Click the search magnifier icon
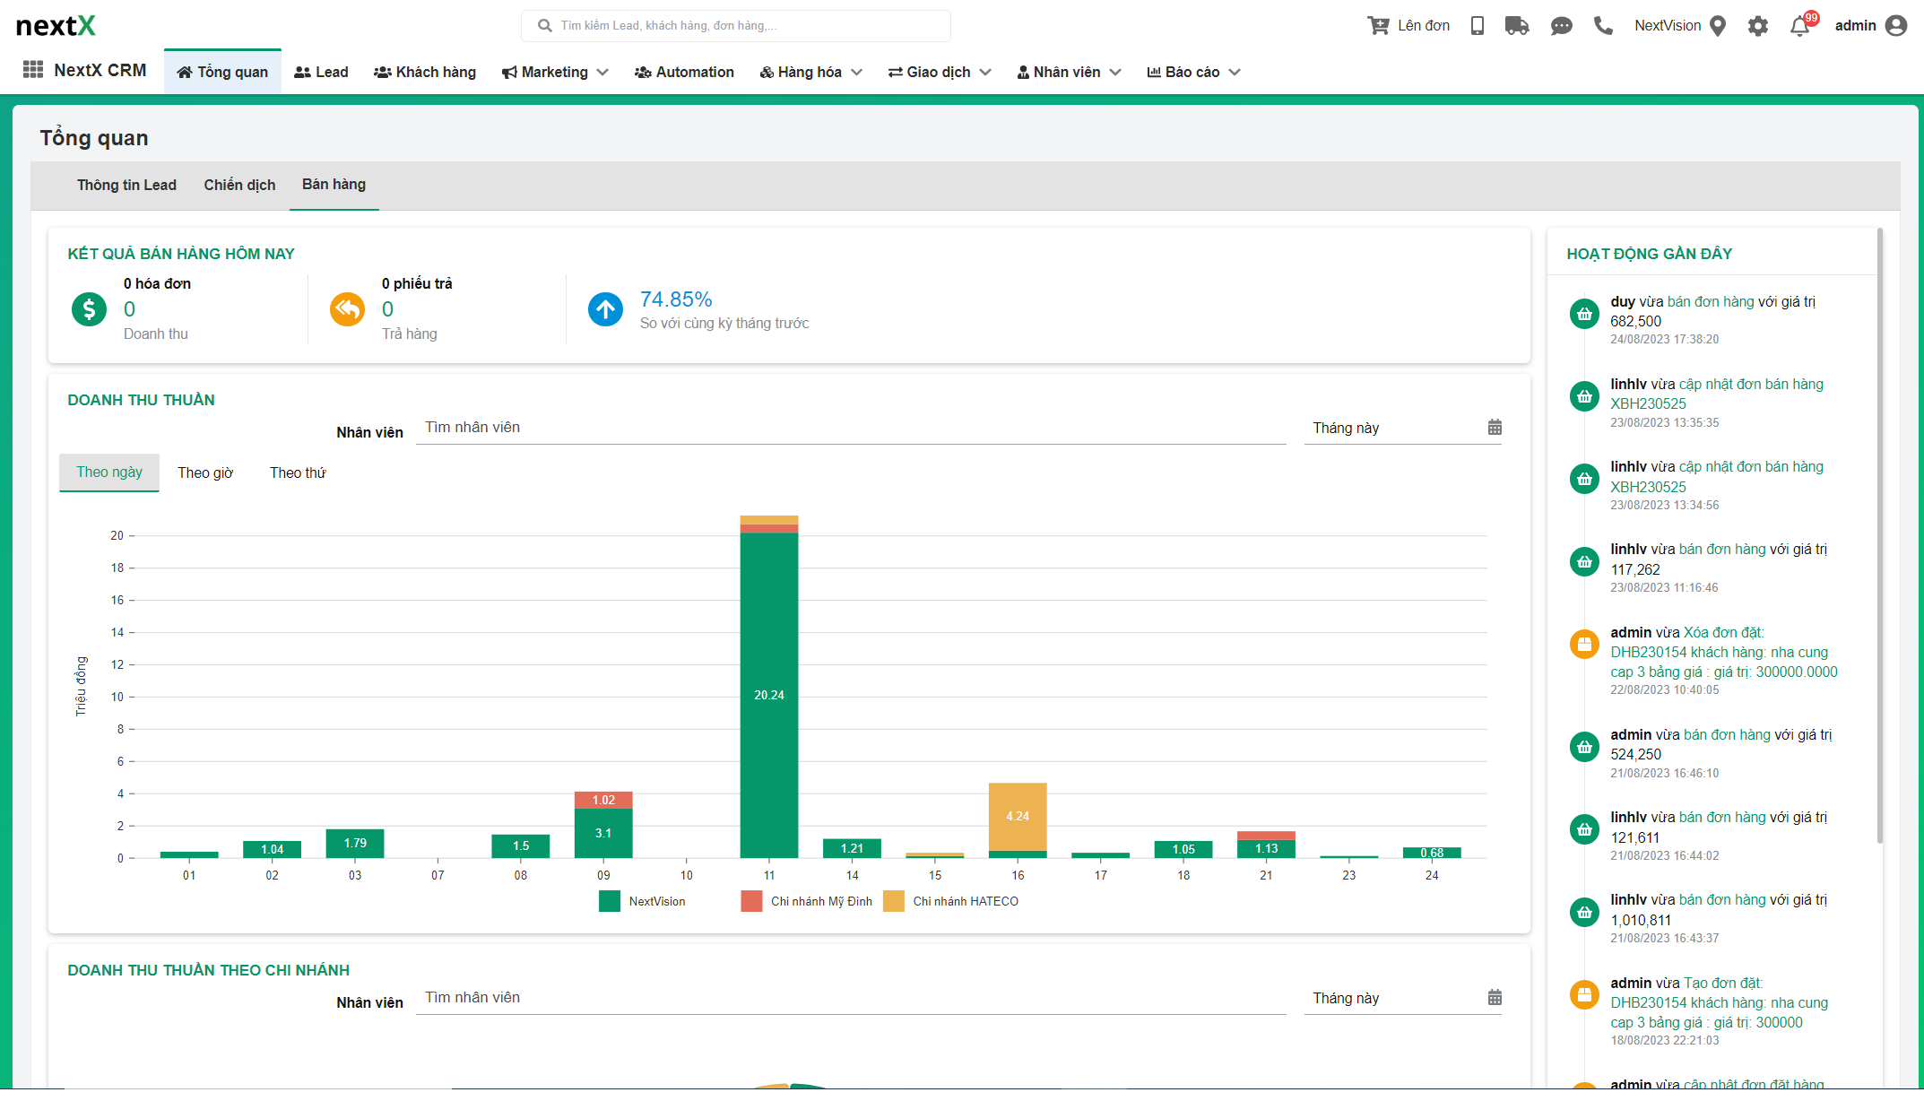Image resolution: width=1924 pixels, height=1101 pixels. (x=544, y=26)
